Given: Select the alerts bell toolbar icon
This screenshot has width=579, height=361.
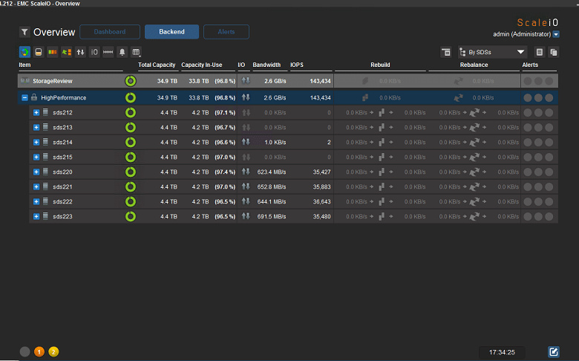Looking at the screenshot, I should click(x=122, y=52).
